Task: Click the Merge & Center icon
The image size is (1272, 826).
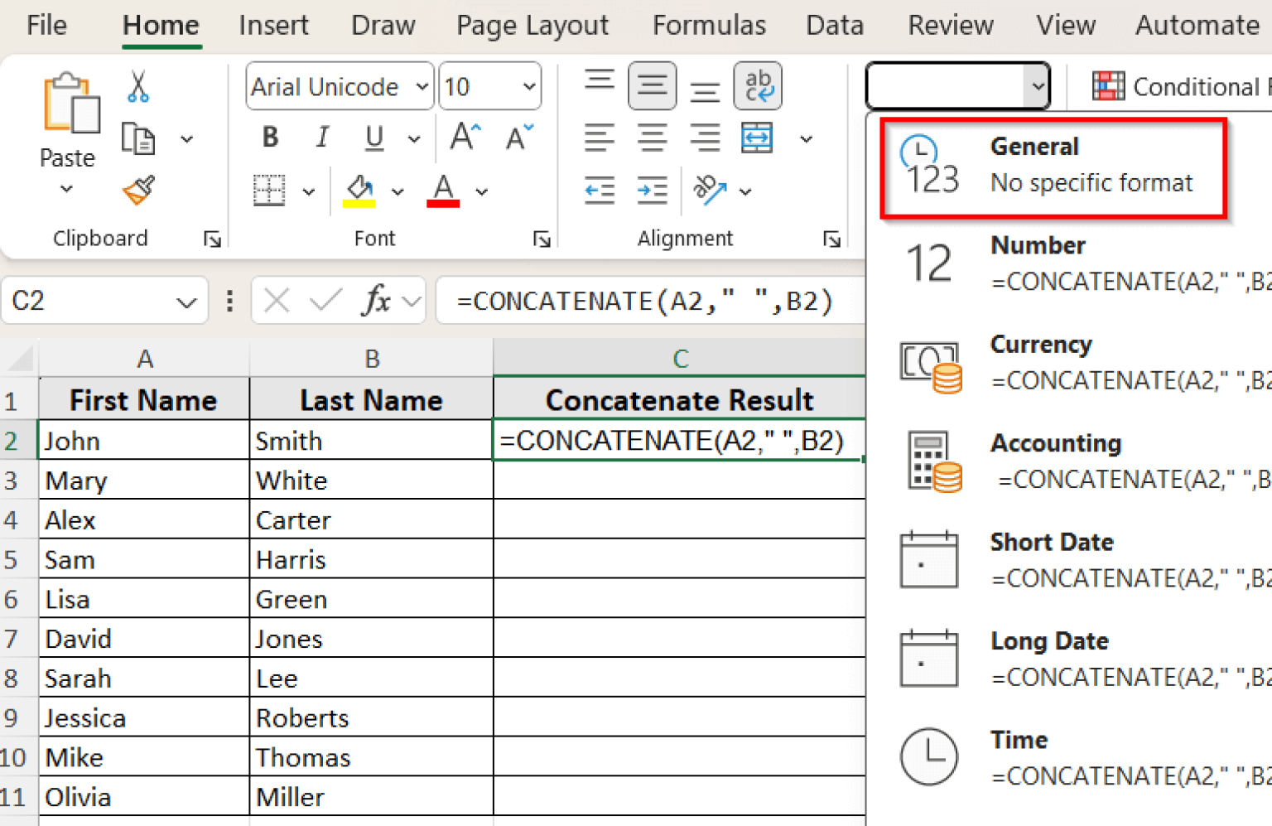Action: point(756,138)
